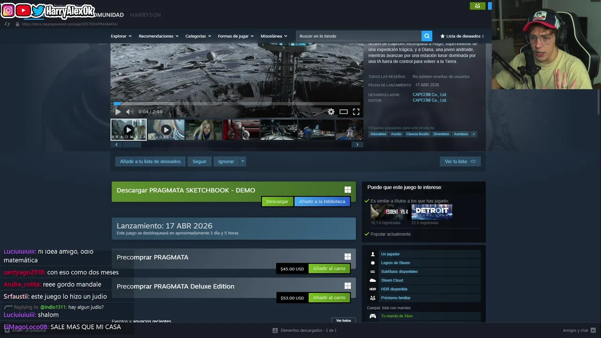601x338 pixels.
Task: Click the search magnifier button
Action: point(427,36)
